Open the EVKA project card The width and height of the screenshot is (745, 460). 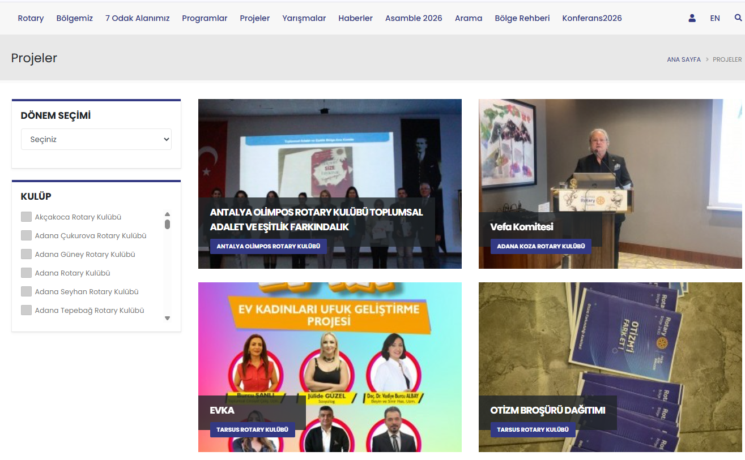click(x=222, y=410)
